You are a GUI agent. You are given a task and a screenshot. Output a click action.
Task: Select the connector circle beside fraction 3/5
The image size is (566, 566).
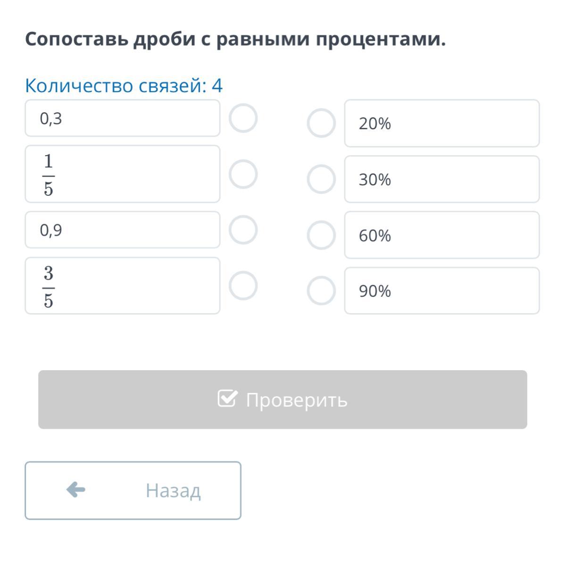pyautogui.click(x=243, y=286)
